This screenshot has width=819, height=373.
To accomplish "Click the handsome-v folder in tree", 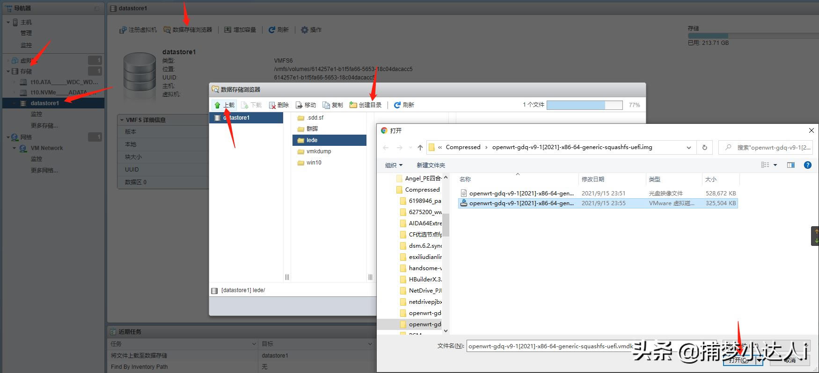I will pyautogui.click(x=421, y=268).
